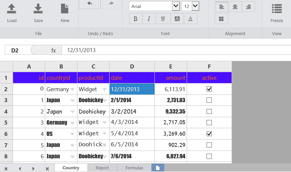Select the select-all corner cell
This screenshot has width=291, height=172.
[6, 66]
